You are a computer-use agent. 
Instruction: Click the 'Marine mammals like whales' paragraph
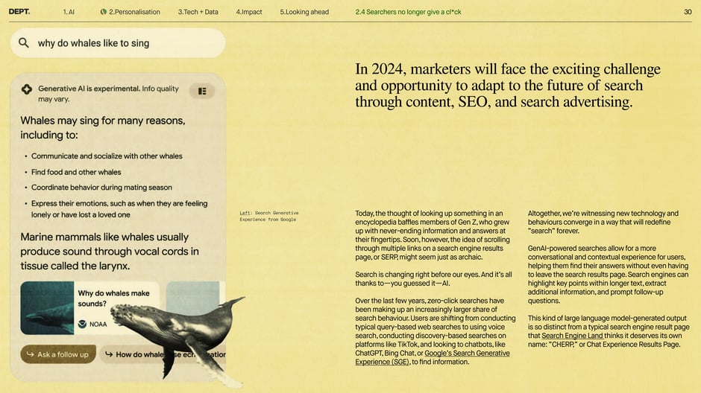tap(110, 251)
